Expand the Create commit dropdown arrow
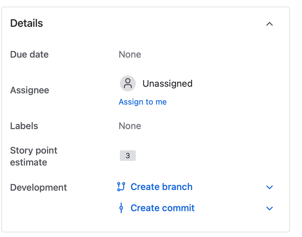The width and height of the screenshot is (302, 237). click(270, 209)
